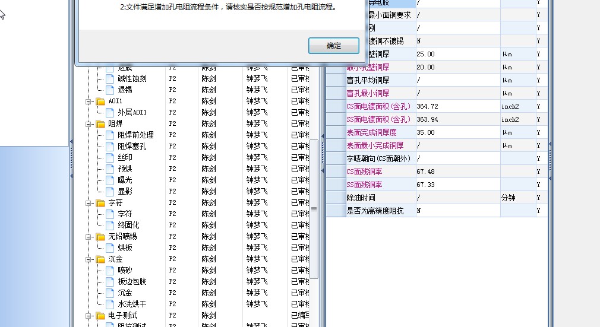Select the 除油时间 parameter label
This screenshot has height=327, width=600.
[x=361, y=198]
